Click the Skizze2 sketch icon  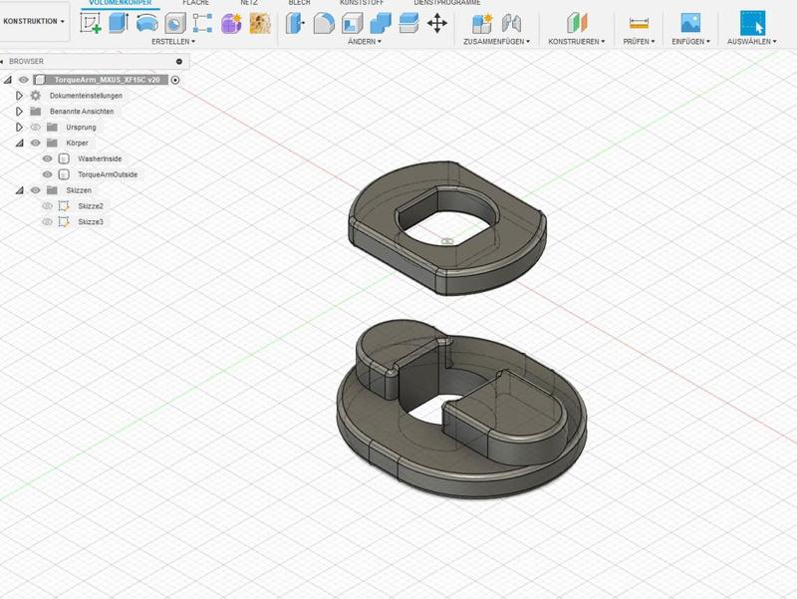[64, 206]
